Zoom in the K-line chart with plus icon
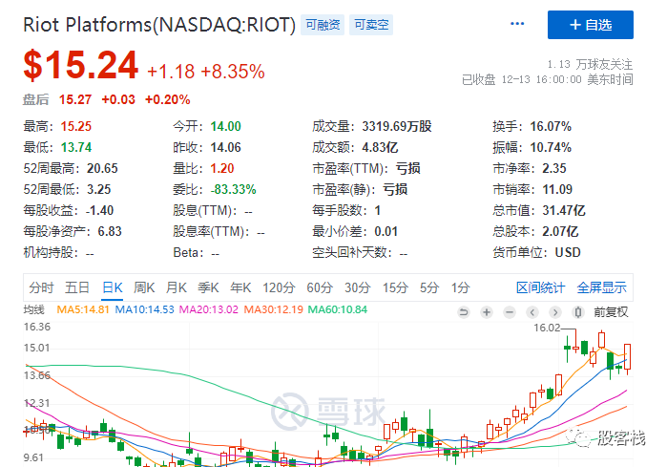This screenshot has width=667, height=467. point(487,312)
